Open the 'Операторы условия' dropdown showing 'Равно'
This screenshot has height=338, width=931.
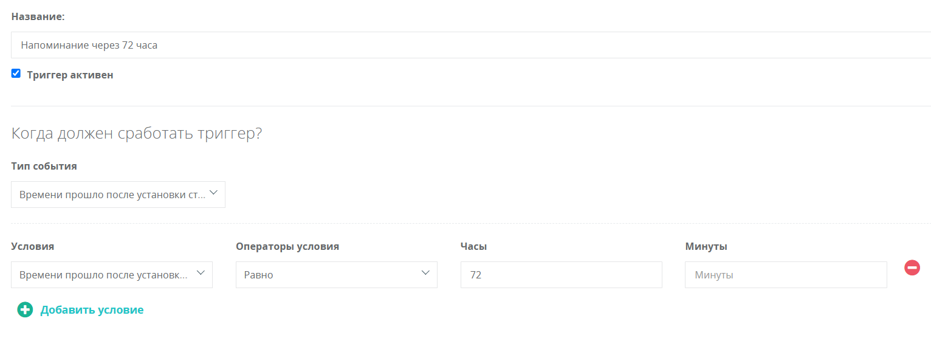pyautogui.click(x=337, y=275)
